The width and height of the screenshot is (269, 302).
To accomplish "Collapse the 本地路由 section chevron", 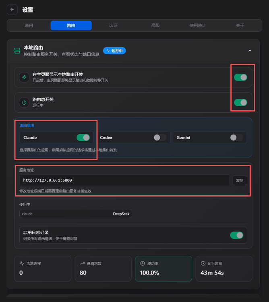I will [x=250, y=51].
